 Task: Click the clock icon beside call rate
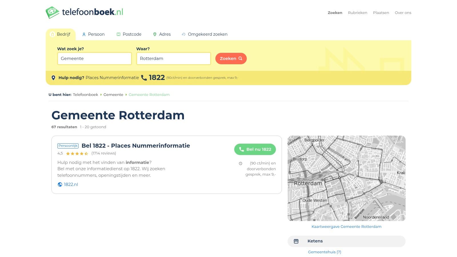(240, 164)
